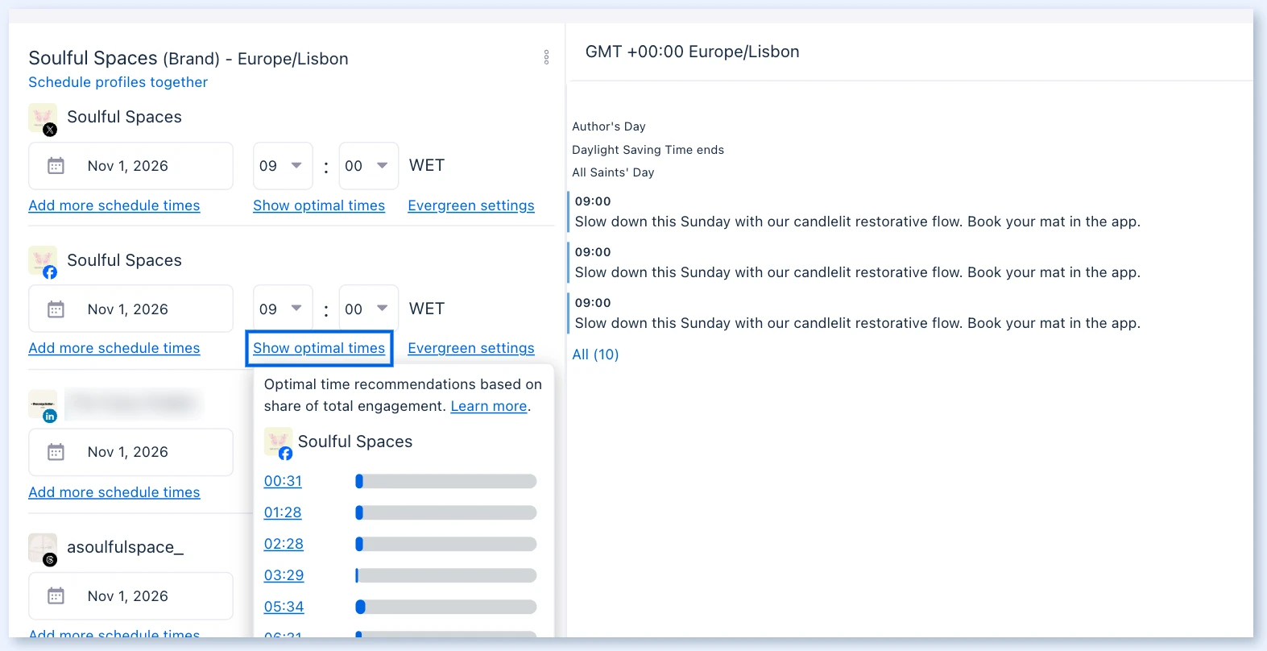1267x651 pixels.
Task: Open Evergreen settings for Facebook profile
Action: 471,348
